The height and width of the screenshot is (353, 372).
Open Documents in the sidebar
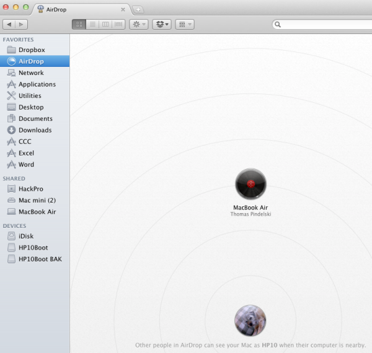tap(35, 119)
